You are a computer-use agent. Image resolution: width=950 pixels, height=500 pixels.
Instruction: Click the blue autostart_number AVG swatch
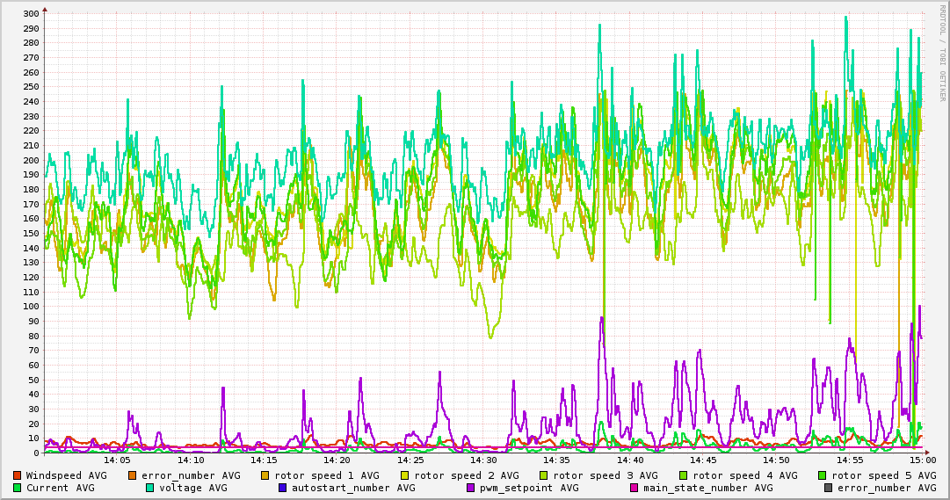point(283,488)
